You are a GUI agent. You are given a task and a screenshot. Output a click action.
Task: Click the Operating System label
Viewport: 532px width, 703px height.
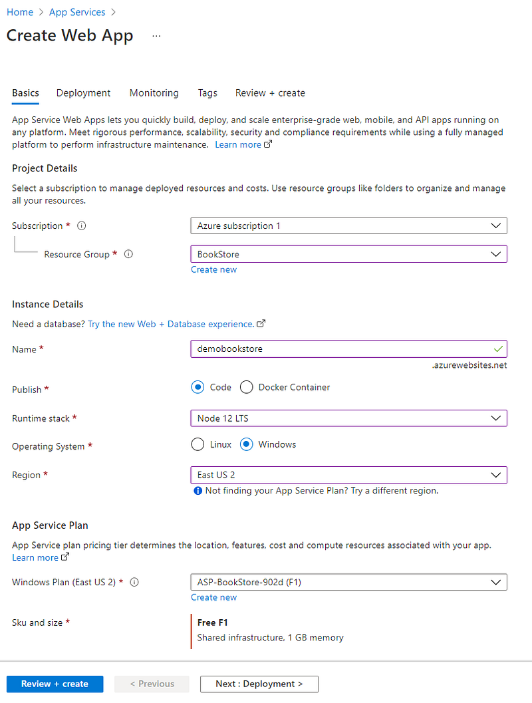48,446
